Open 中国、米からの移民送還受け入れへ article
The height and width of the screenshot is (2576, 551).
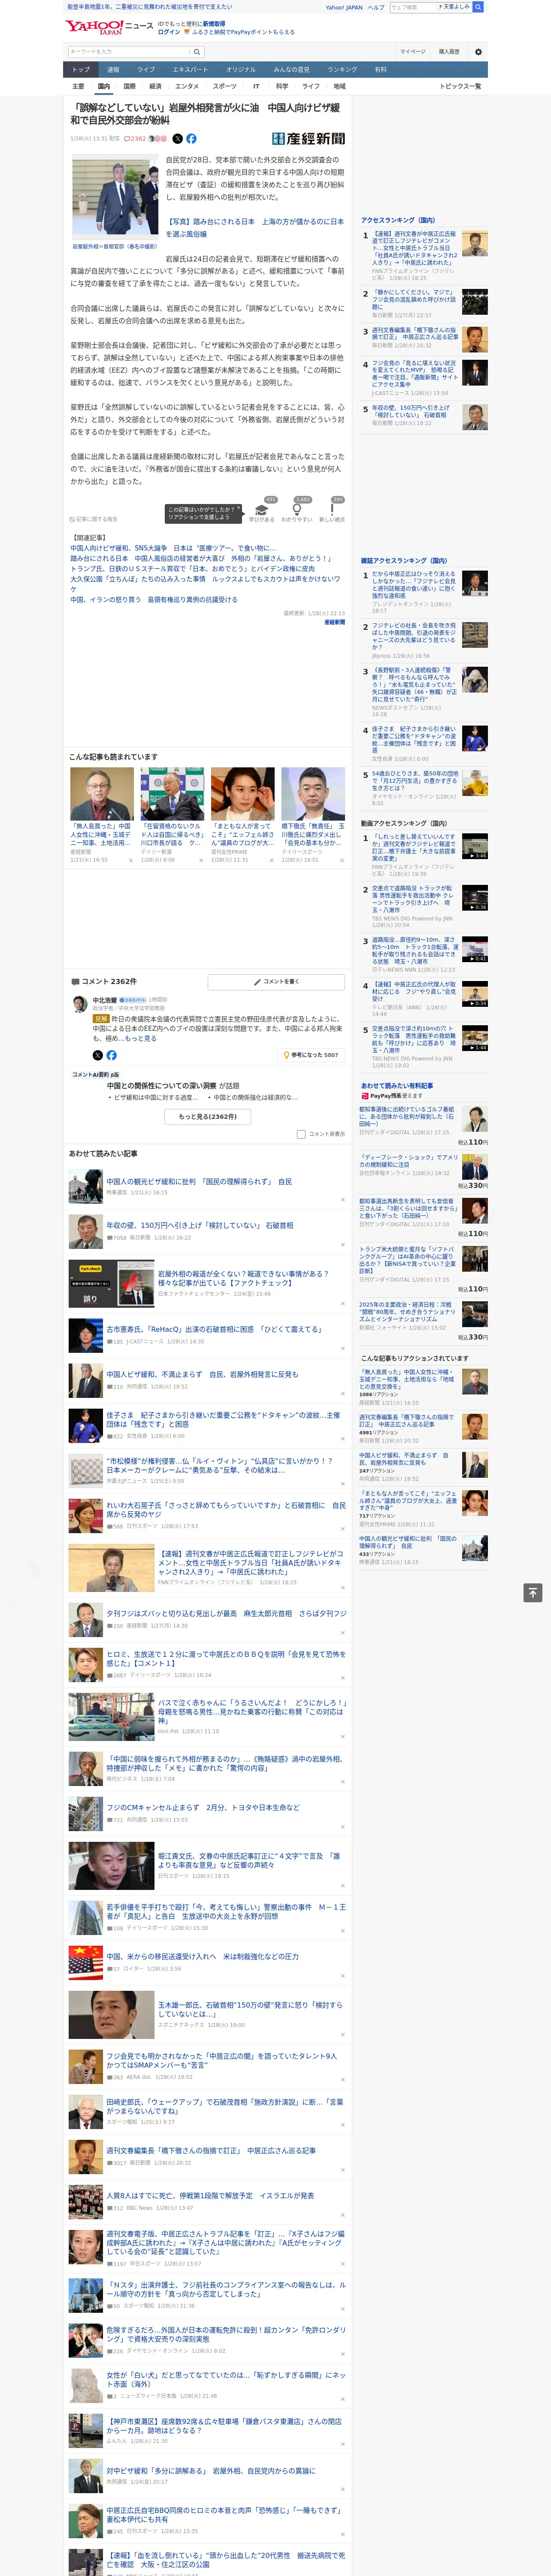(202, 1956)
